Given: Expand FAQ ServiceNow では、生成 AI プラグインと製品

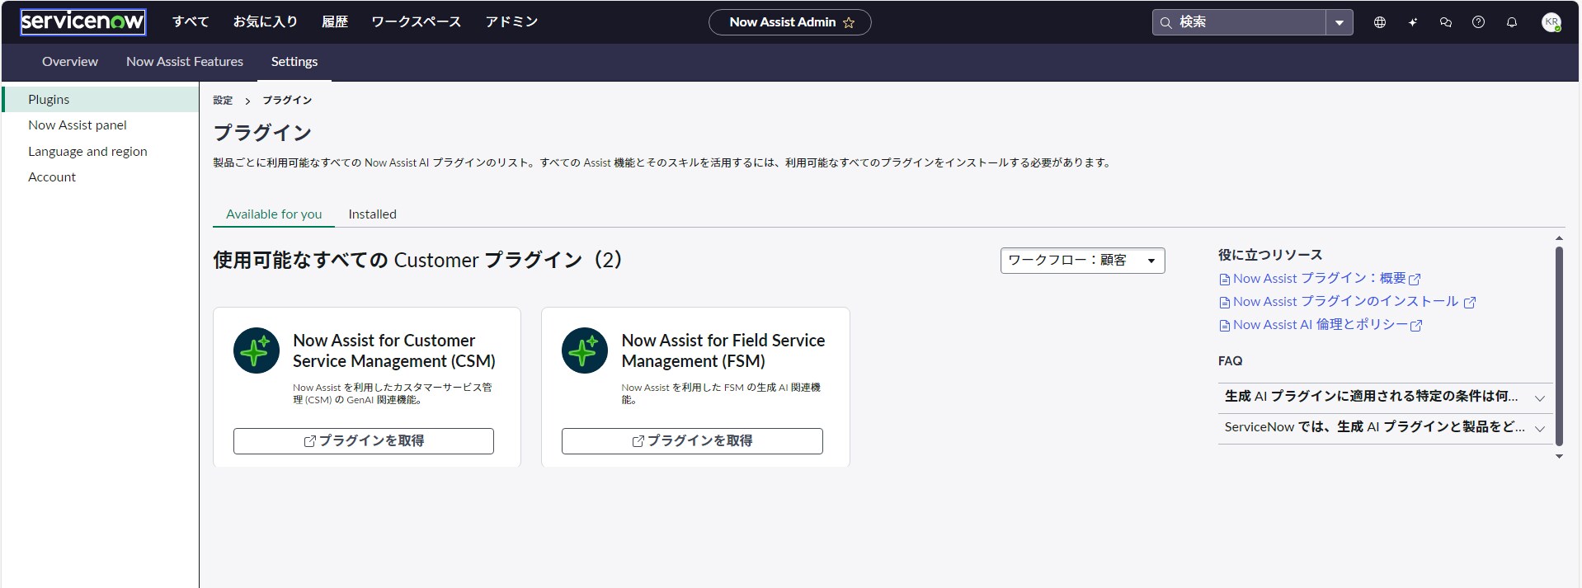Looking at the screenshot, I should tap(1385, 428).
